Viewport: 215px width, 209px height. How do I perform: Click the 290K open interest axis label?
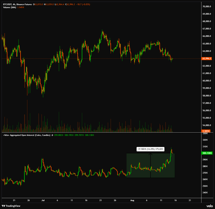pos(205,160)
